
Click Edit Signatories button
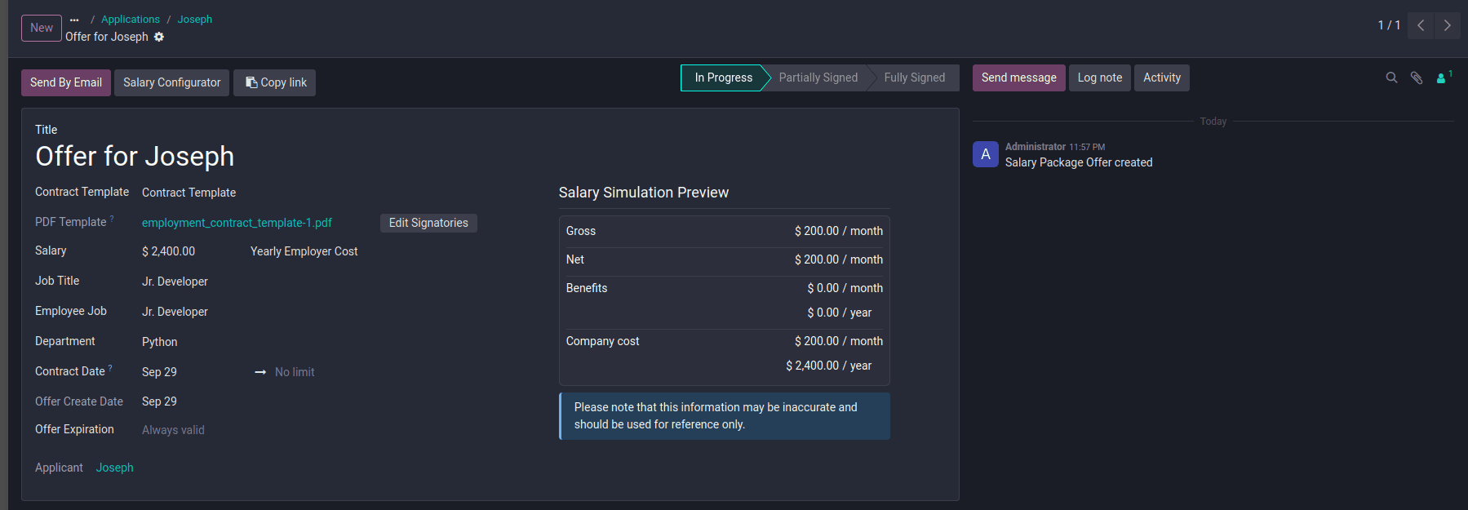tap(428, 223)
